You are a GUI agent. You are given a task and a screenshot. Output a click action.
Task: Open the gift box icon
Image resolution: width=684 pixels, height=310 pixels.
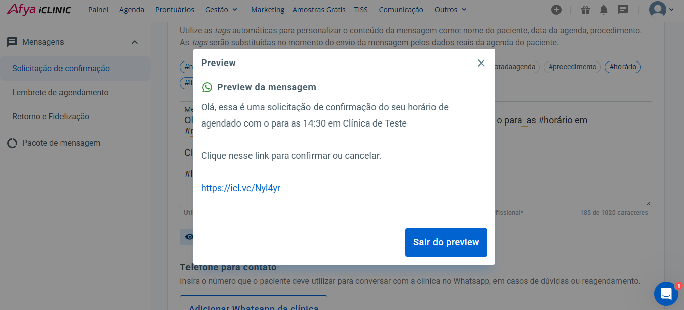tap(585, 10)
